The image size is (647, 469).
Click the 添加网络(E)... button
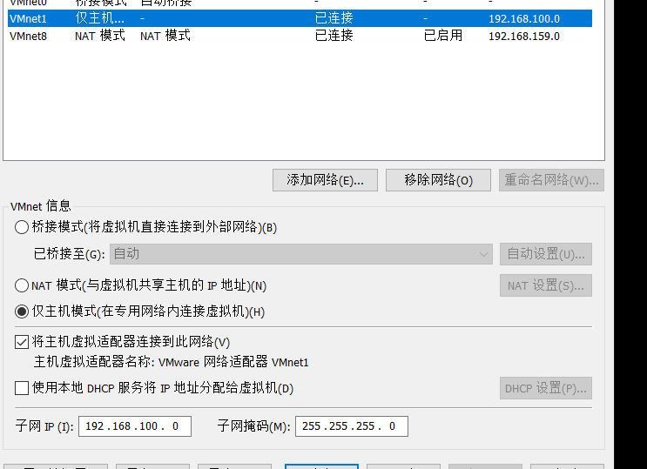(x=325, y=180)
